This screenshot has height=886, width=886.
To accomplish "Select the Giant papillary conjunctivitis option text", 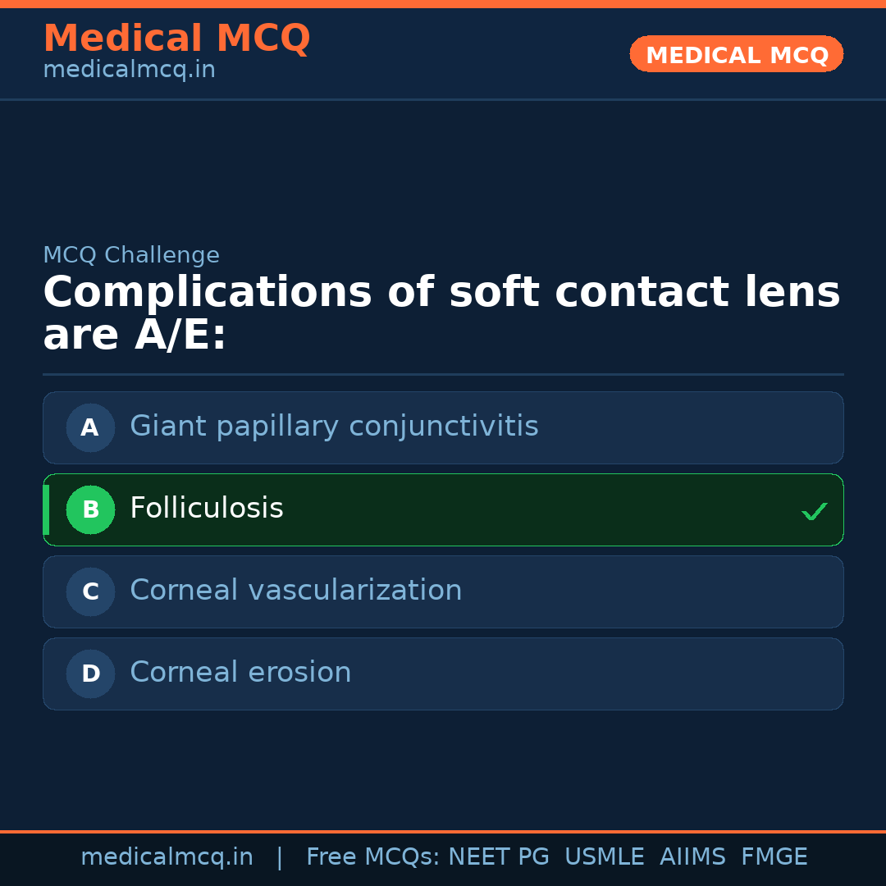I will (334, 427).
